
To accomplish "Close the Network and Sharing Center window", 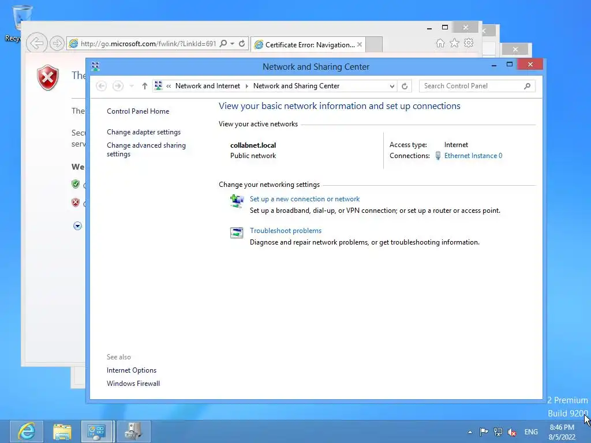I will pyautogui.click(x=530, y=65).
